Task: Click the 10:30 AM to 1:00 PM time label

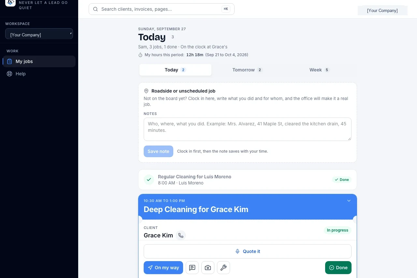Action: 164,201
